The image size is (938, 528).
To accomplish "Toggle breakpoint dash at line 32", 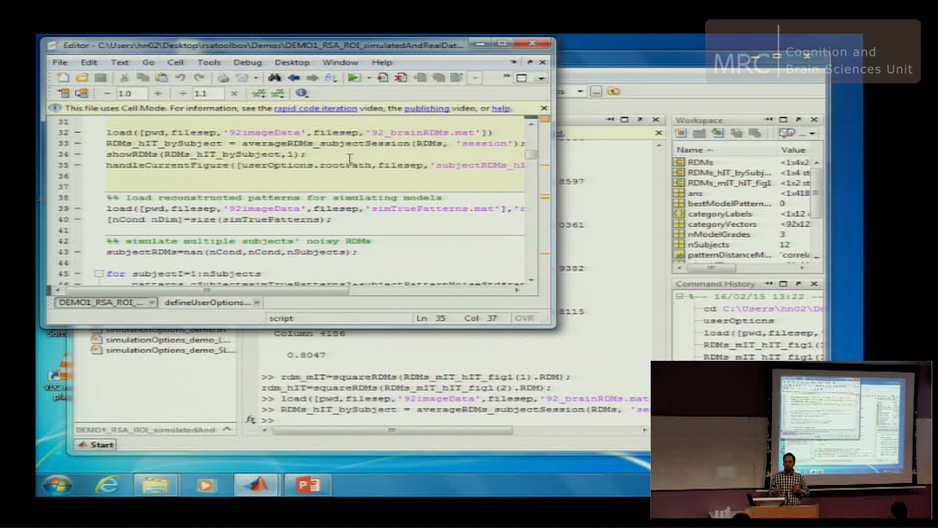I will pos(77,132).
